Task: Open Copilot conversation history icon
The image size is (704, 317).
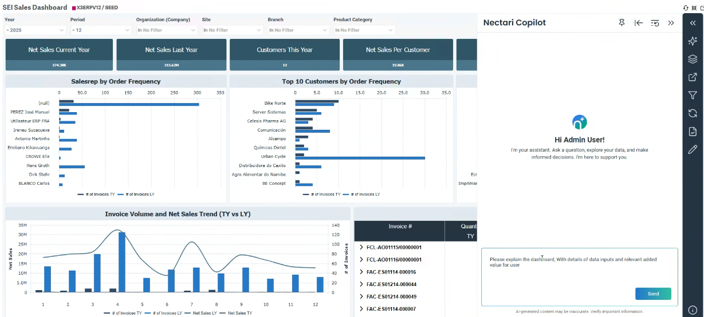Action: tap(655, 23)
